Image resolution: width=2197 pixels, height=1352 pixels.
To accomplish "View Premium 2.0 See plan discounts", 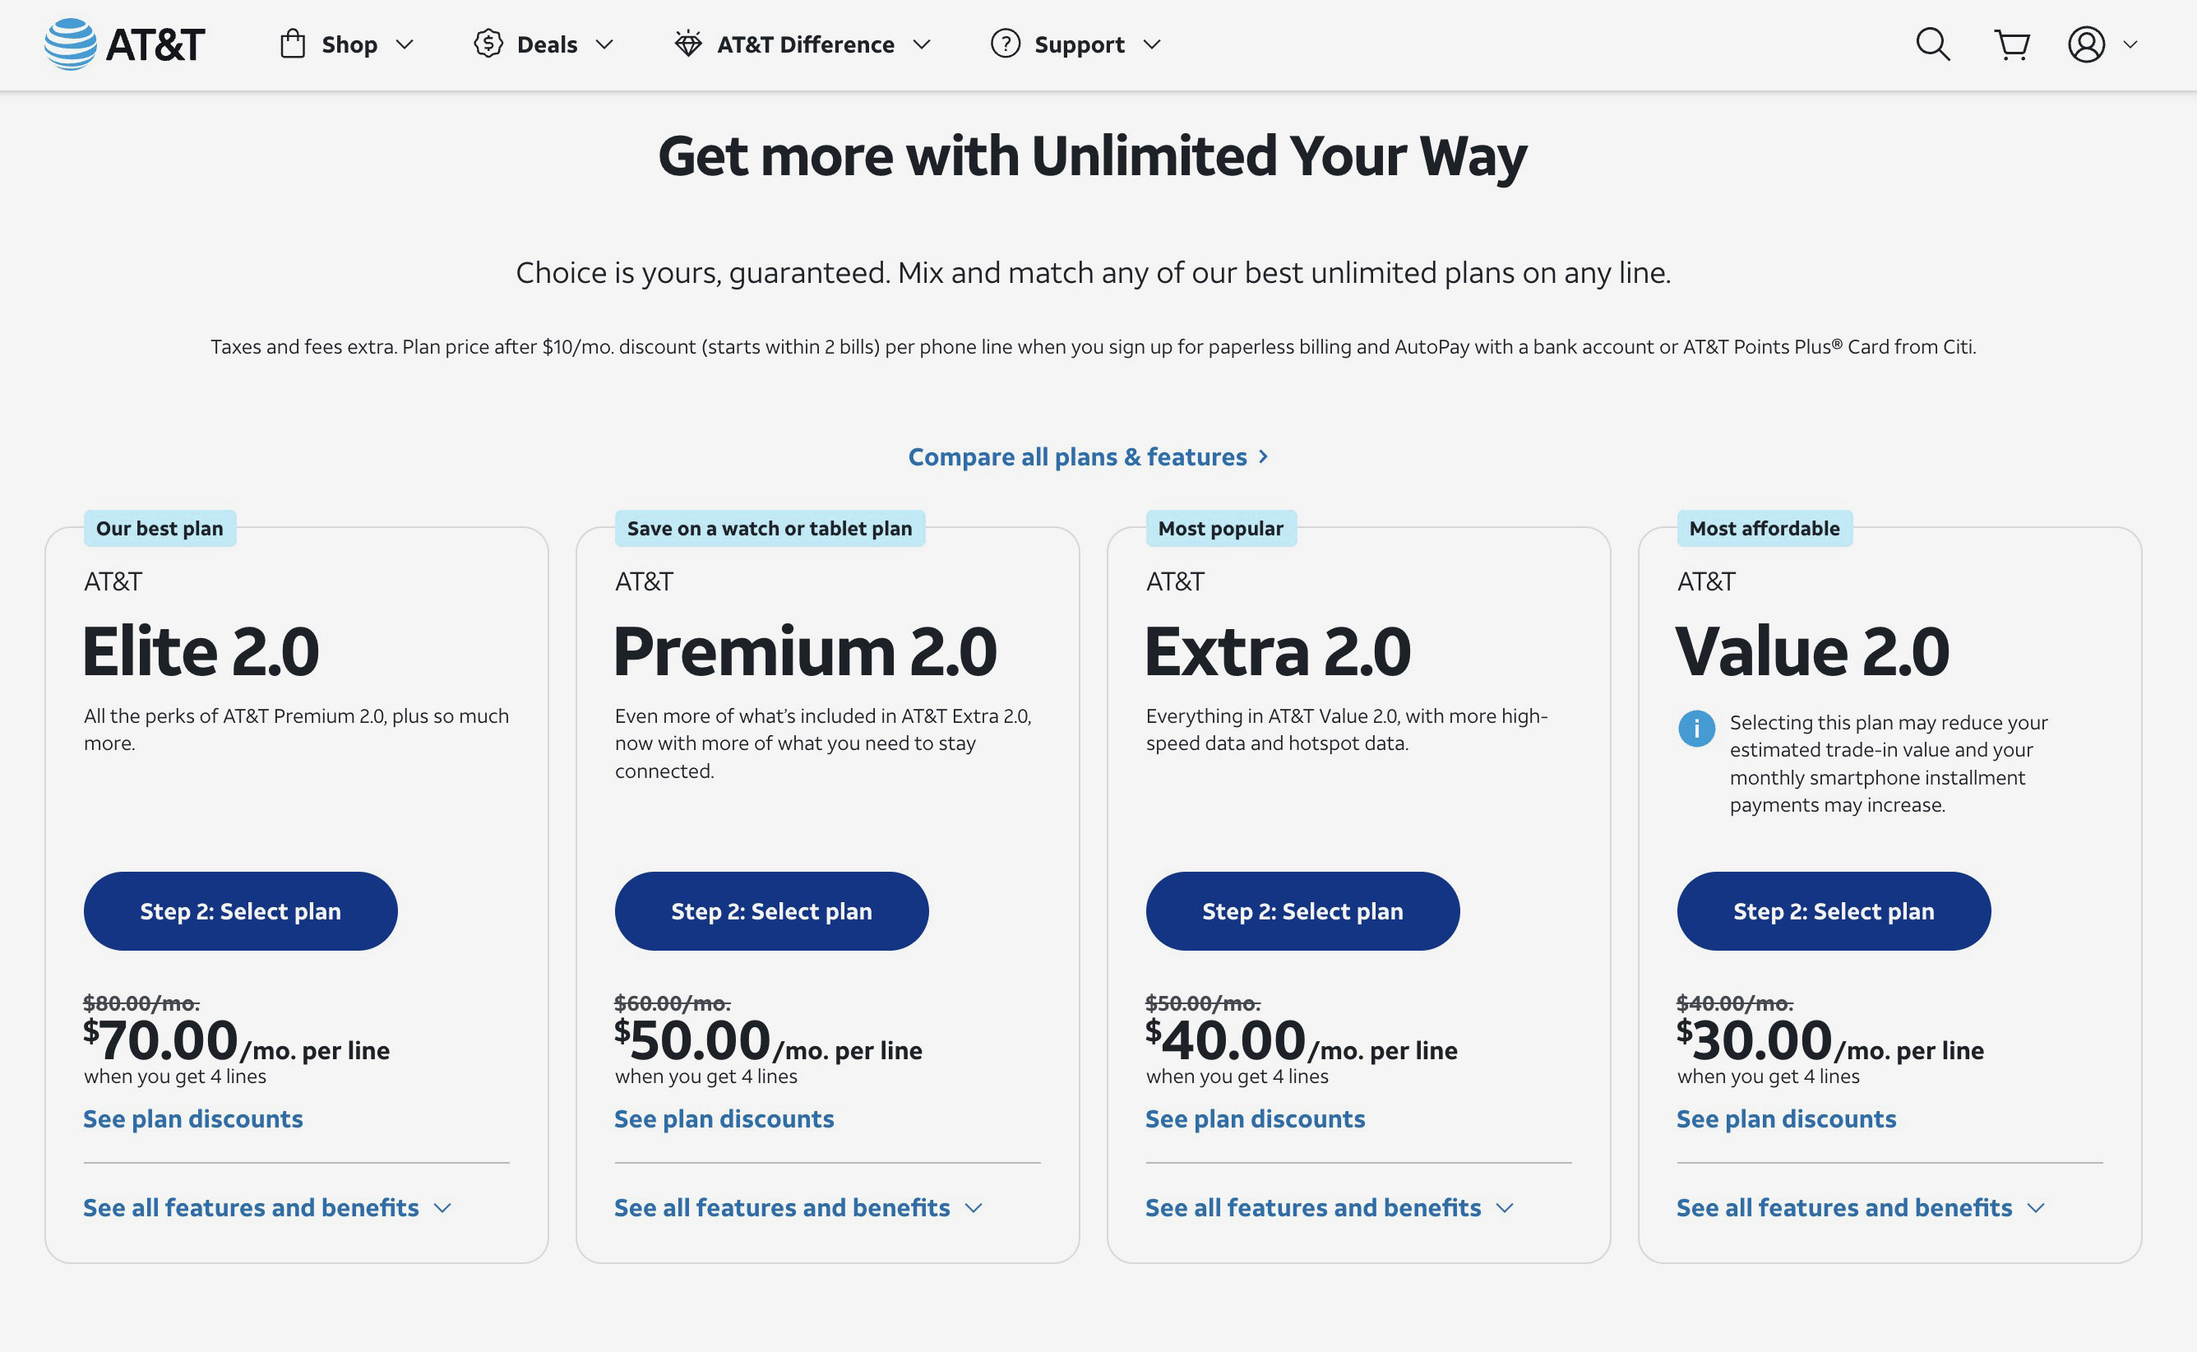I will click(x=724, y=1118).
